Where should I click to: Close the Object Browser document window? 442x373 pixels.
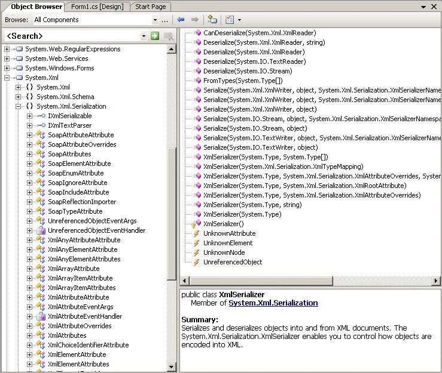point(434,7)
